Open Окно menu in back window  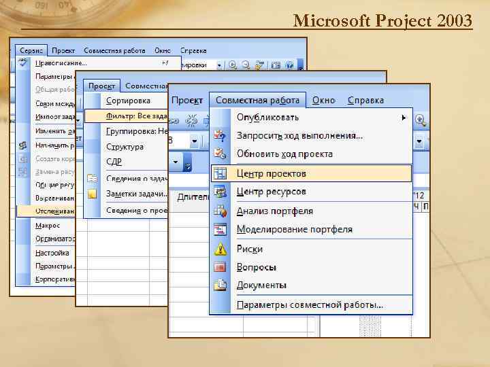[x=163, y=50]
